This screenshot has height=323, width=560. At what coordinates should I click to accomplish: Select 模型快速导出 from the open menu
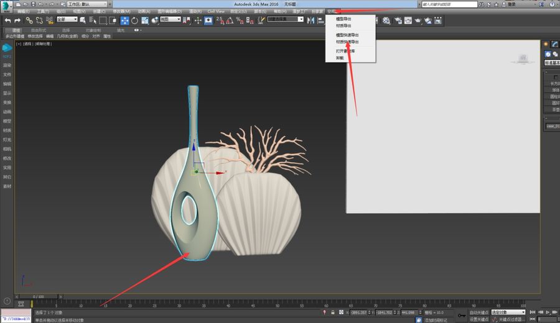pyautogui.click(x=347, y=35)
